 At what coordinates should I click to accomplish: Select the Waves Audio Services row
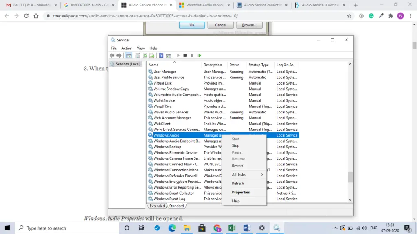[x=223, y=112]
